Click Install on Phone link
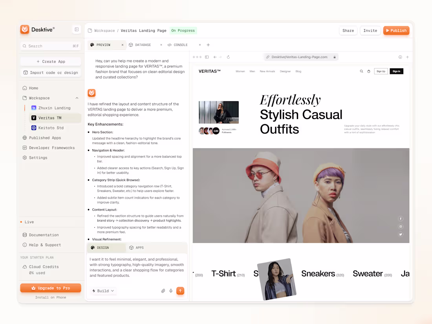This screenshot has width=432, height=324. [51, 298]
